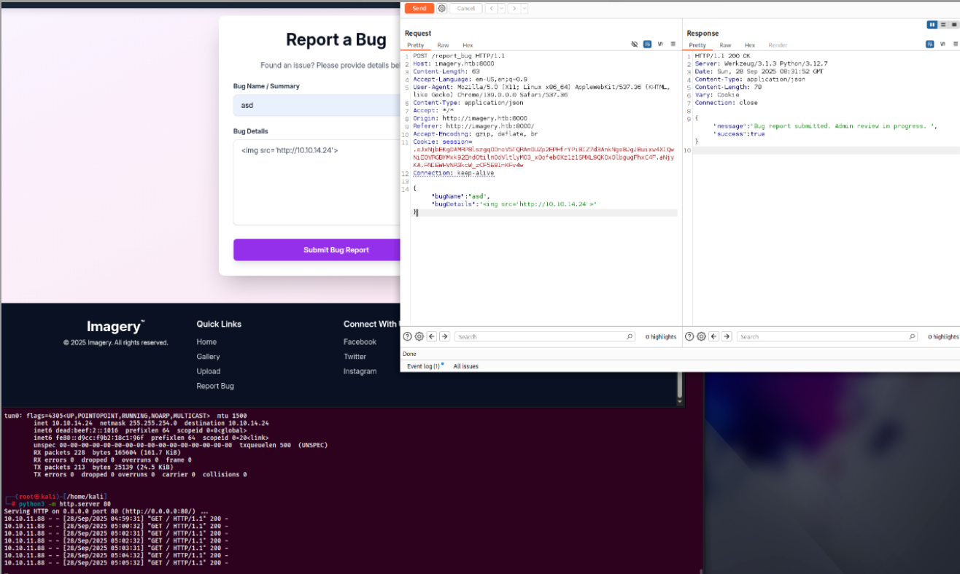Click the Imagery logo in the footer
Image resolution: width=960 pixels, height=574 pixels.
[x=115, y=327]
